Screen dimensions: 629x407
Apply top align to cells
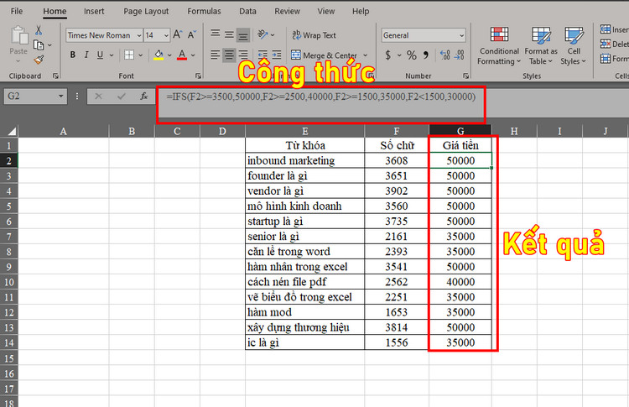[216, 34]
